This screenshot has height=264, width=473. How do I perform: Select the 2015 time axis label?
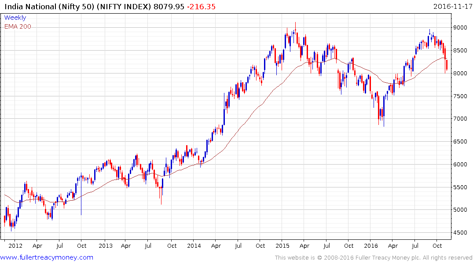(x=282, y=246)
